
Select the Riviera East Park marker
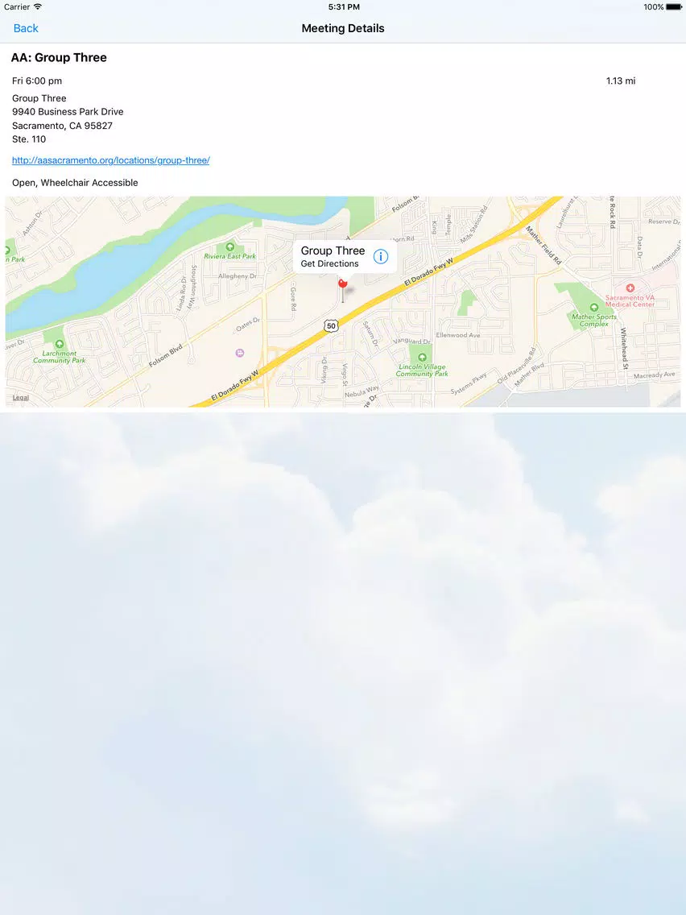pos(229,246)
